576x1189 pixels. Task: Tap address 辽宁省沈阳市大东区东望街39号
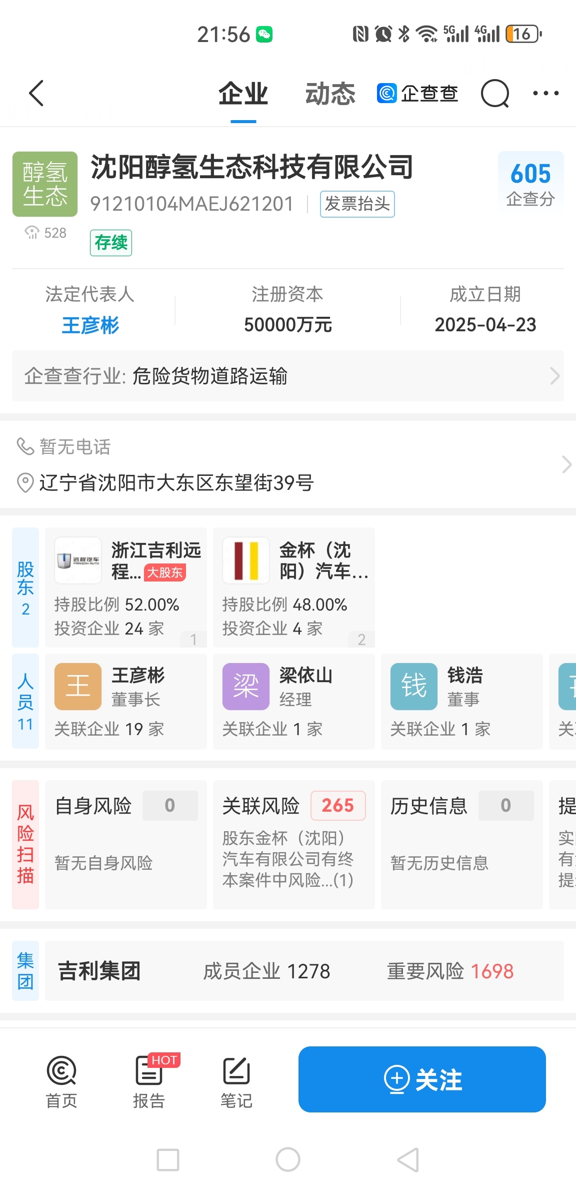[176, 483]
